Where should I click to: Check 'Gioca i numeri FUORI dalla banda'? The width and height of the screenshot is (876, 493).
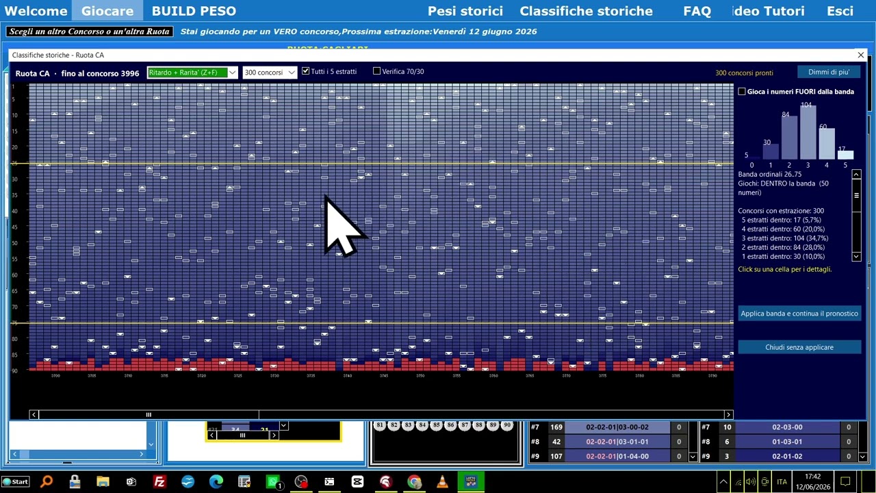(x=742, y=91)
